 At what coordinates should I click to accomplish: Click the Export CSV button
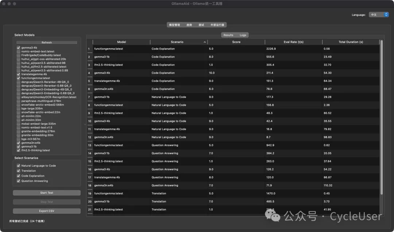[x=47, y=211]
